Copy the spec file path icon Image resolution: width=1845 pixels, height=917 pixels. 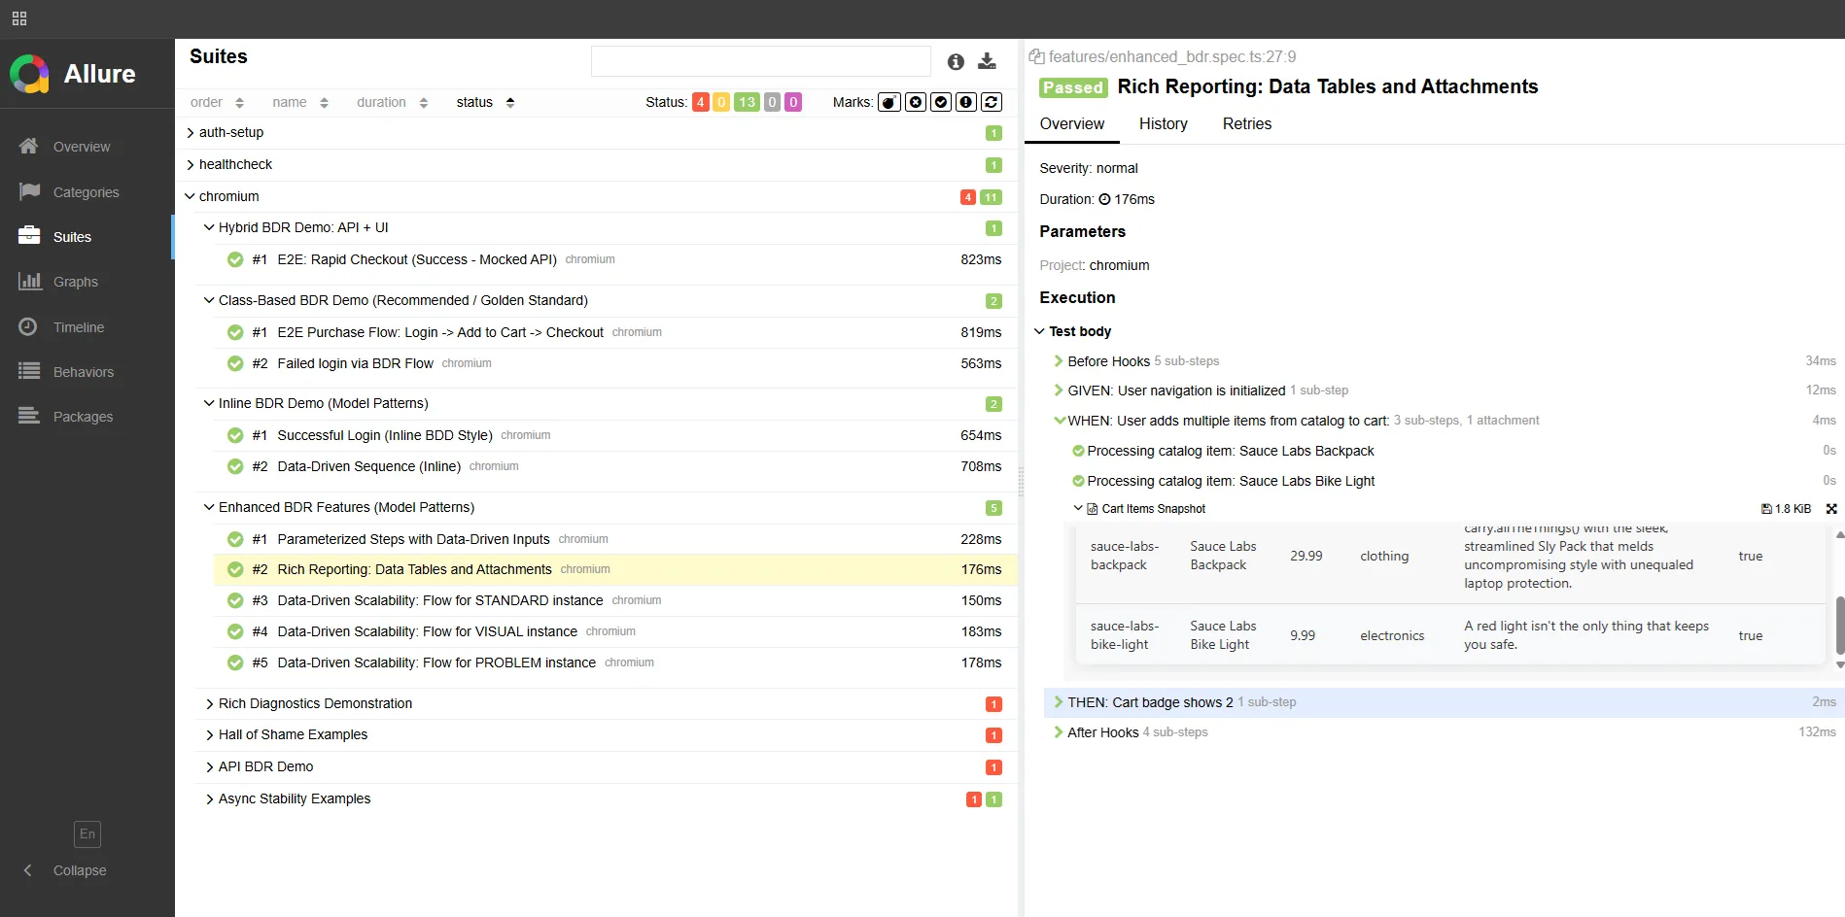[1036, 56]
